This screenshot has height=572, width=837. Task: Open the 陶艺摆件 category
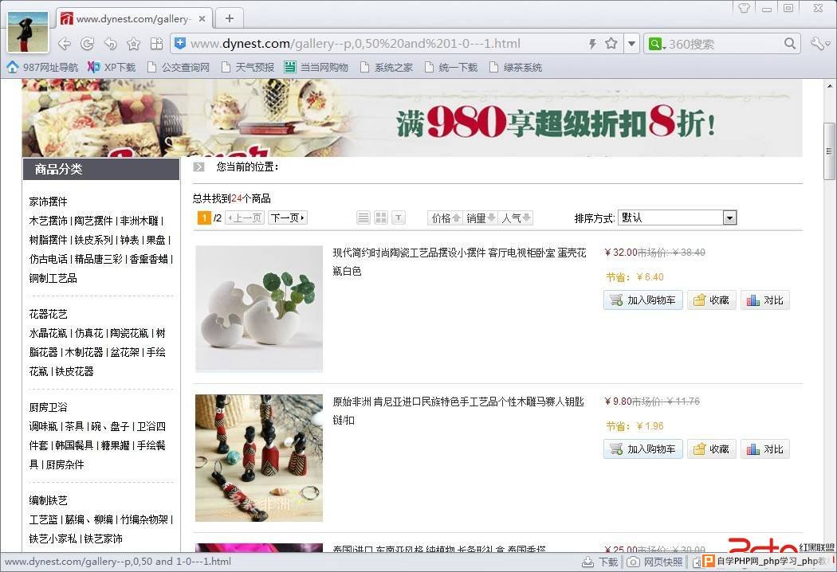[x=93, y=221]
